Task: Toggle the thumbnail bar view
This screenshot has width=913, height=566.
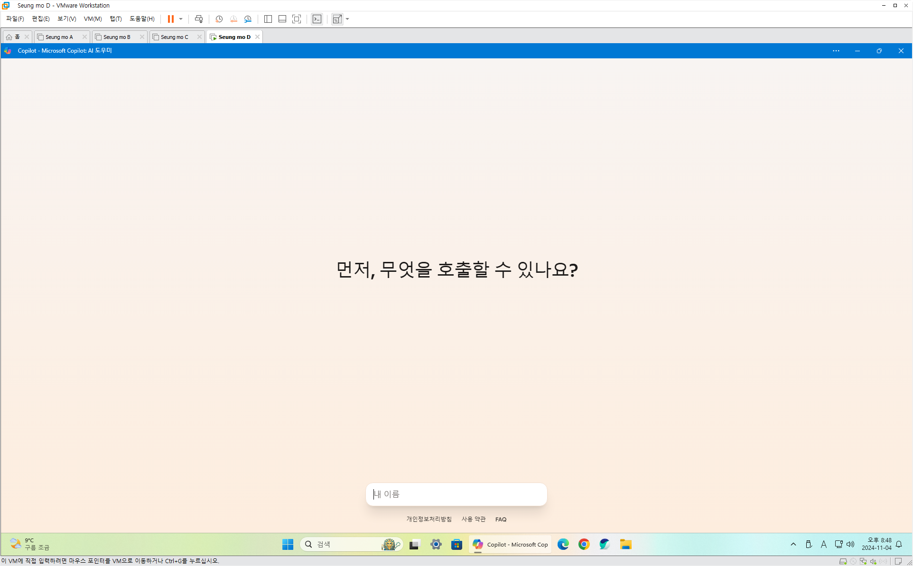Action: point(282,19)
